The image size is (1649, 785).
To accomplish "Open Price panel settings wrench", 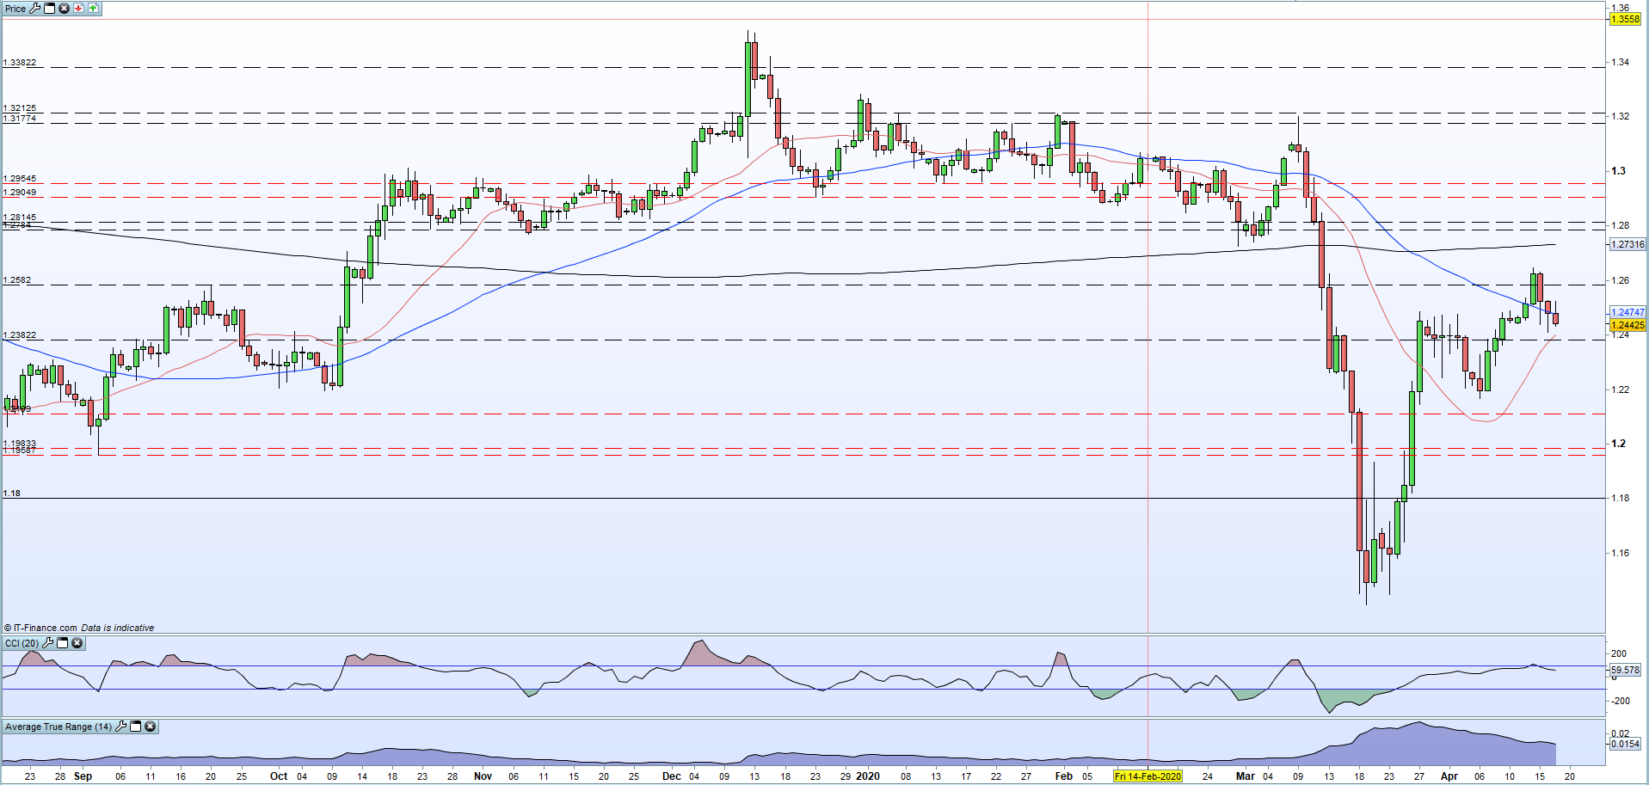I will tap(35, 8).
